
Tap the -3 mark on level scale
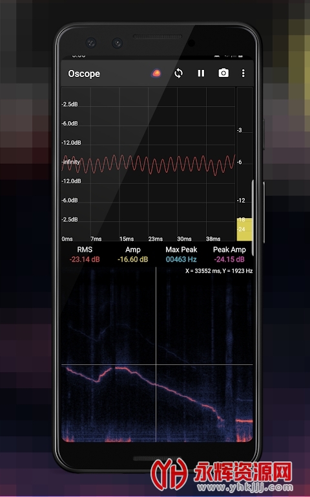click(x=239, y=130)
